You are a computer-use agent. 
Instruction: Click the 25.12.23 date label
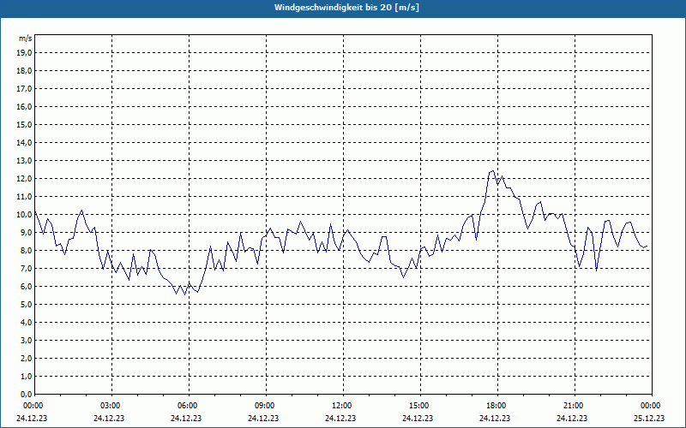[649, 418]
